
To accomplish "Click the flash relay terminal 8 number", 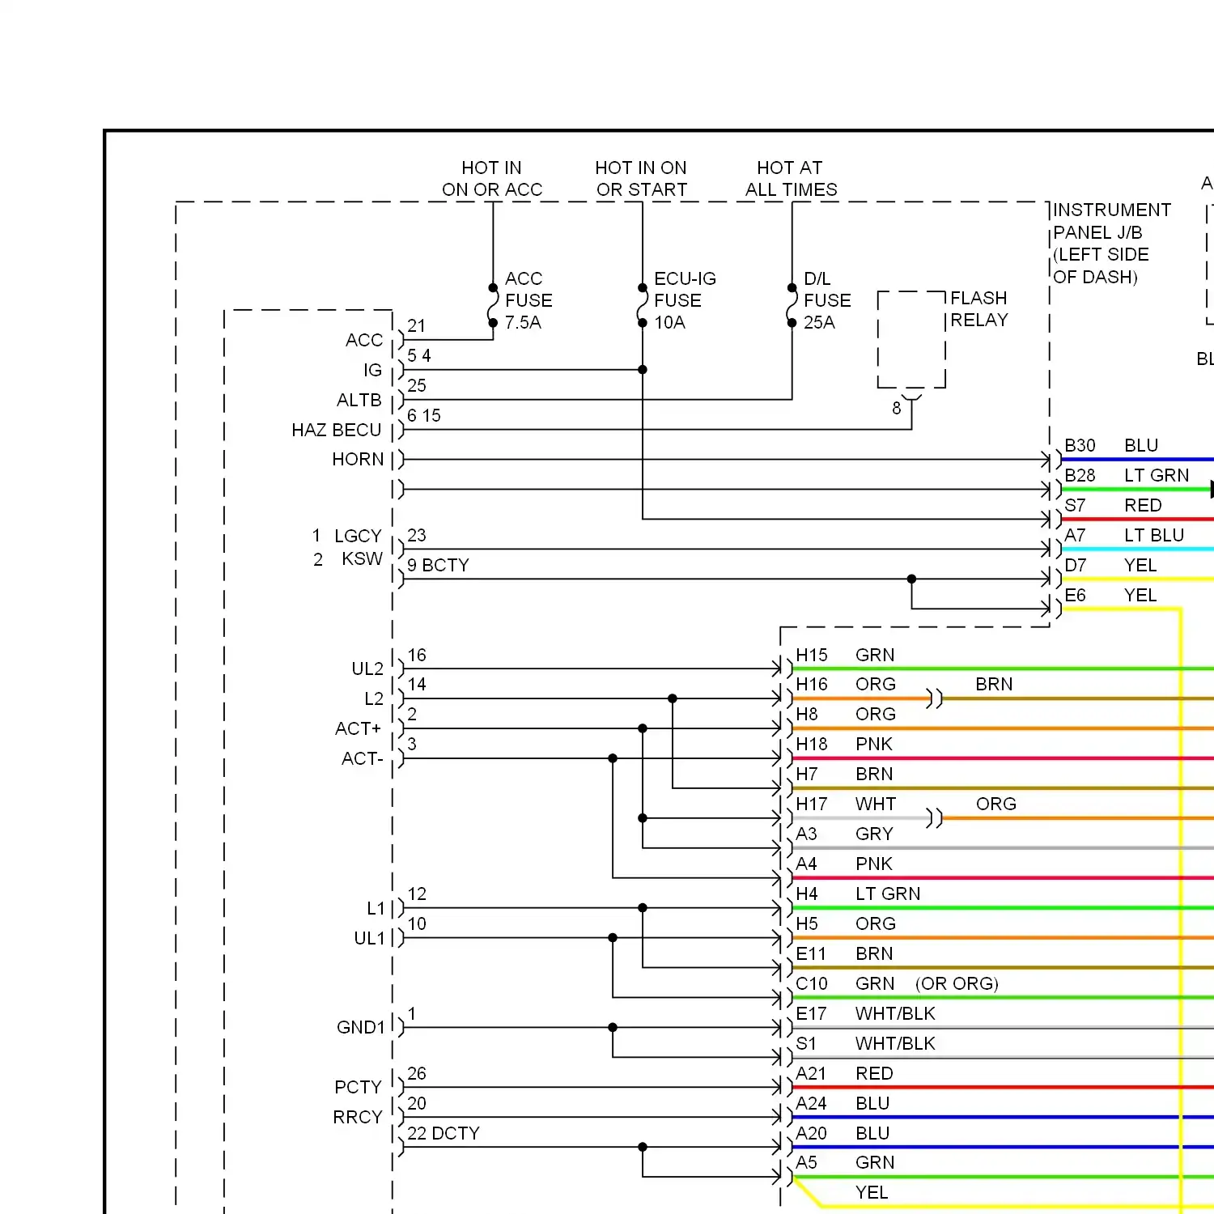I will pos(896,408).
